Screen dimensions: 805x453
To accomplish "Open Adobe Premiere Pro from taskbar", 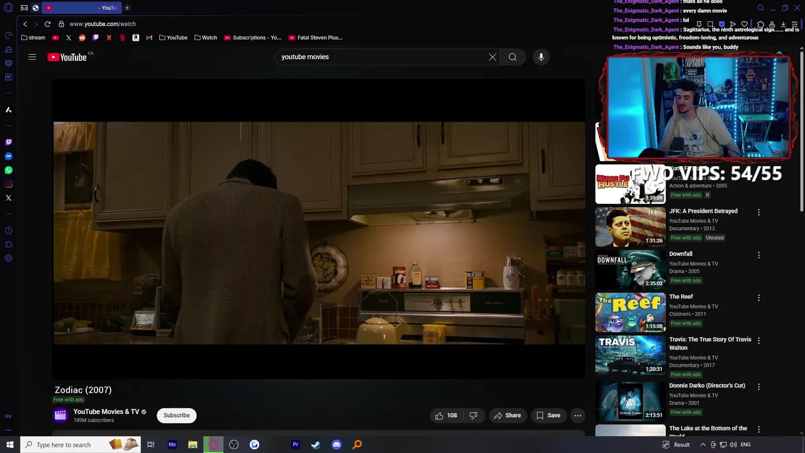I will pyautogui.click(x=295, y=445).
